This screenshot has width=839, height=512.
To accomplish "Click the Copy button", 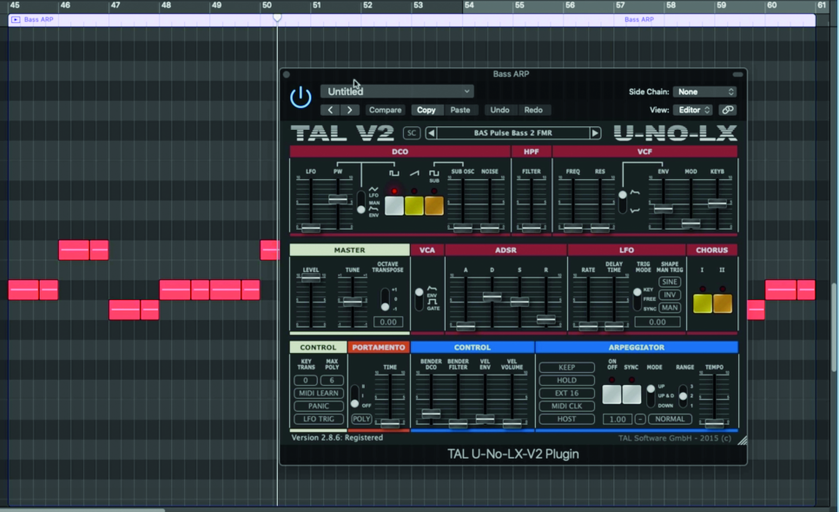I will (x=426, y=110).
